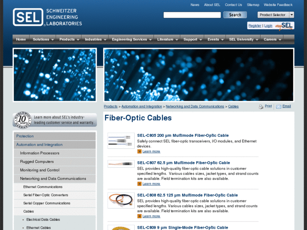Expand the Literature menu
Viewport: 307px width, 230px height.
[x=167, y=39]
